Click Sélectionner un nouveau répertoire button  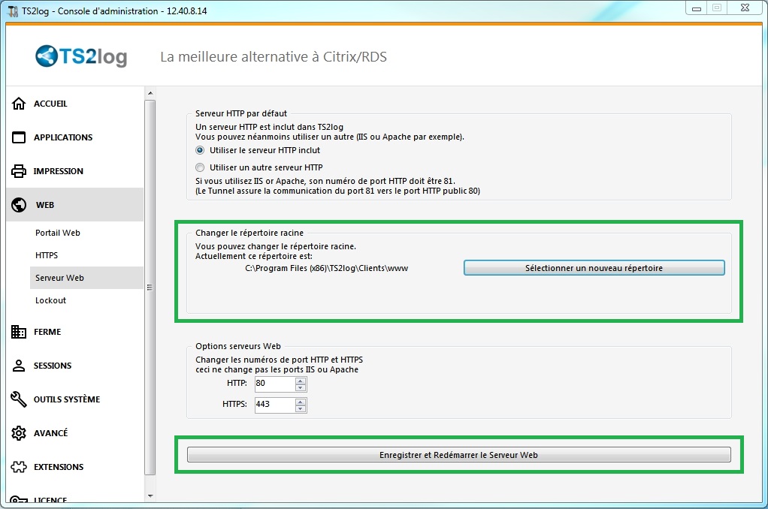594,268
